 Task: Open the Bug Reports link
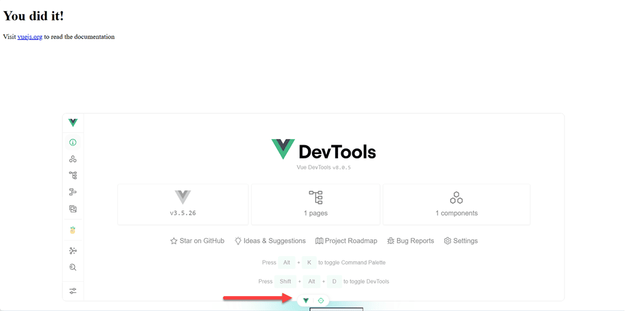pos(410,241)
